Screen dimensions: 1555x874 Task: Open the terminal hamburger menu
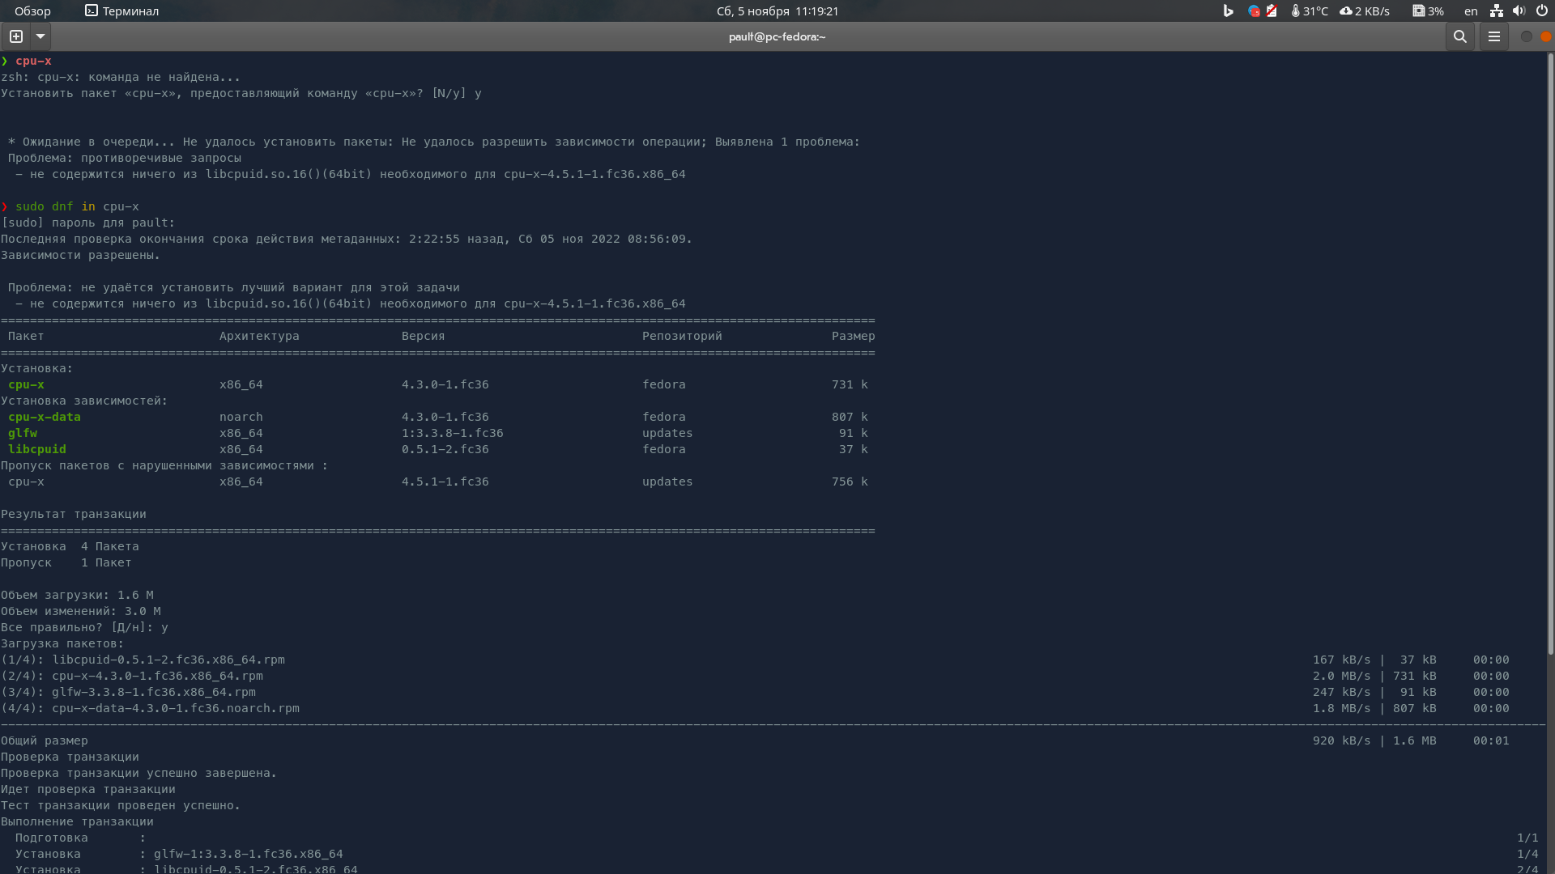tap(1493, 36)
